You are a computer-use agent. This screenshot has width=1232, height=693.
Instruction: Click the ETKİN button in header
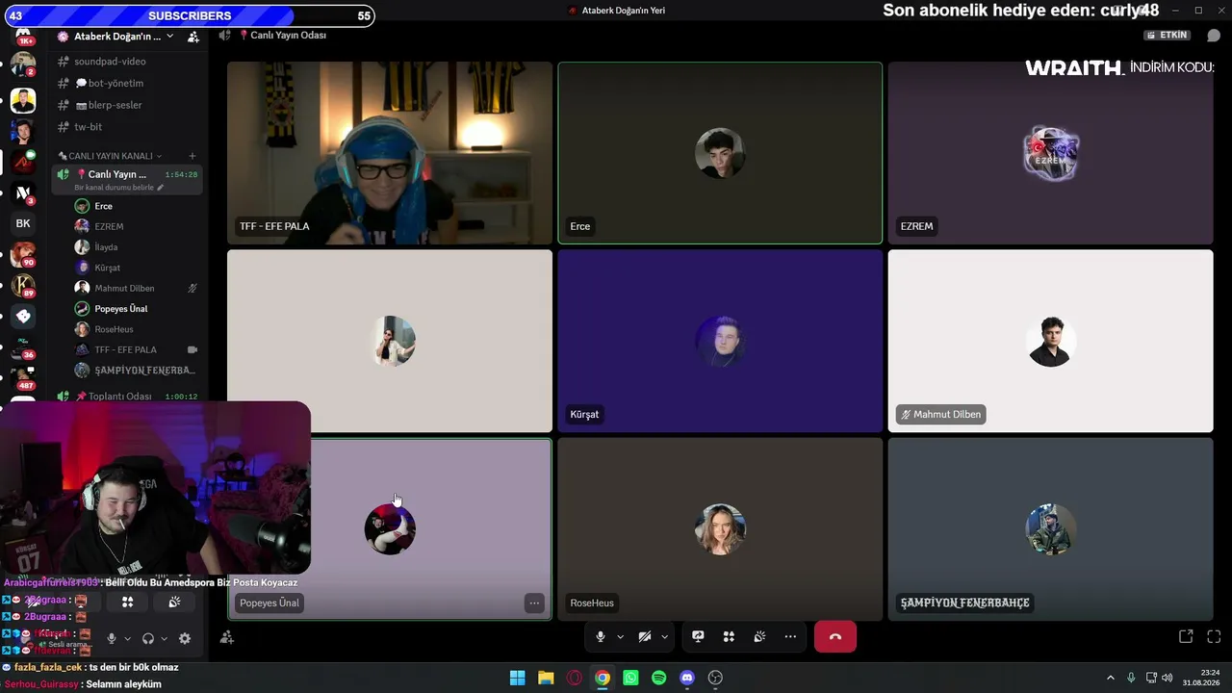point(1168,36)
